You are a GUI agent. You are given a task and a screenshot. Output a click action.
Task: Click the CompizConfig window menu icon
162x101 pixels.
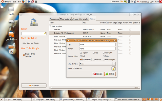pos(21,15)
